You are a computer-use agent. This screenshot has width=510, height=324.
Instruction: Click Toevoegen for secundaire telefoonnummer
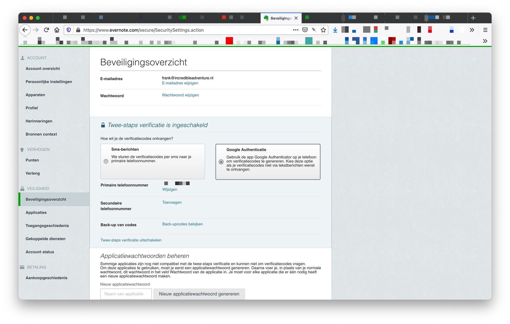click(x=172, y=202)
